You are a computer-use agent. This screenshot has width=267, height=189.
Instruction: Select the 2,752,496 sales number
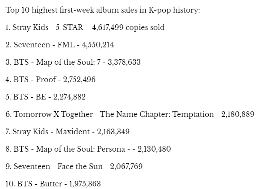pos(79,80)
